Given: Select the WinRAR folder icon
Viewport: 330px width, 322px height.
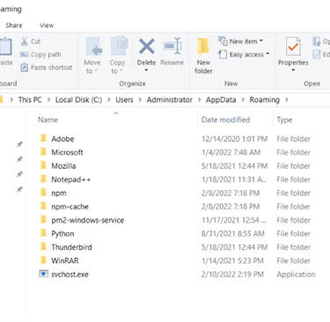Looking at the screenshot, I should [x=43, y=260].
